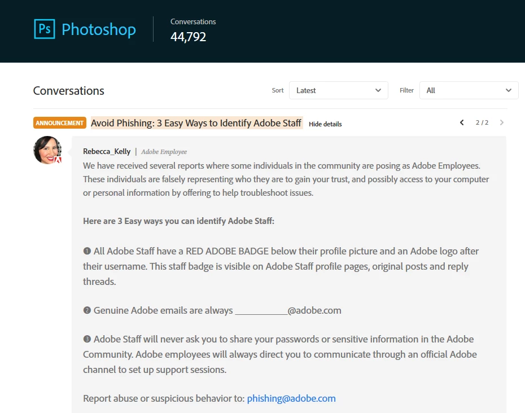This screenshot has width=525, height=413.
Task: Click the numbered bullet 1 icon
Action: pyautogui.click(x=87, y=251)
